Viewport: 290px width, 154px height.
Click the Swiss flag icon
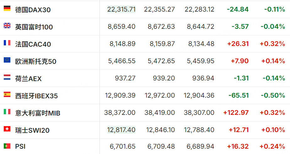[x=7, y=129]
